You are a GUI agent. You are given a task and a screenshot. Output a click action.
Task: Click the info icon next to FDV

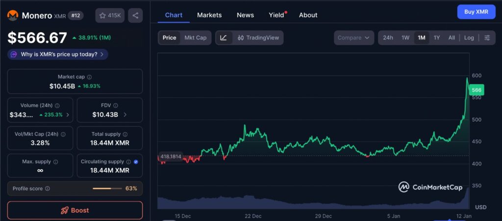click(x=116, y=106)
